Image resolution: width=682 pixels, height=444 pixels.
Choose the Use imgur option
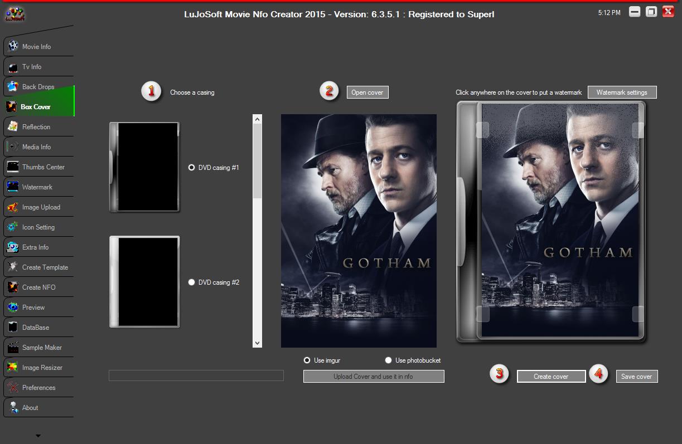(307, 360)
